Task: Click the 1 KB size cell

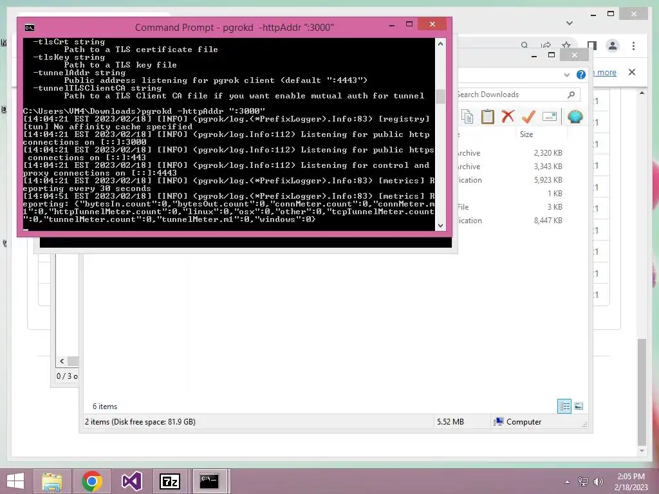Action: pyautogui.click(x=555, y=193)
